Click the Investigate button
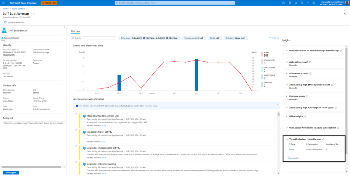The image size is (350, 181). (x=11, y=173)
